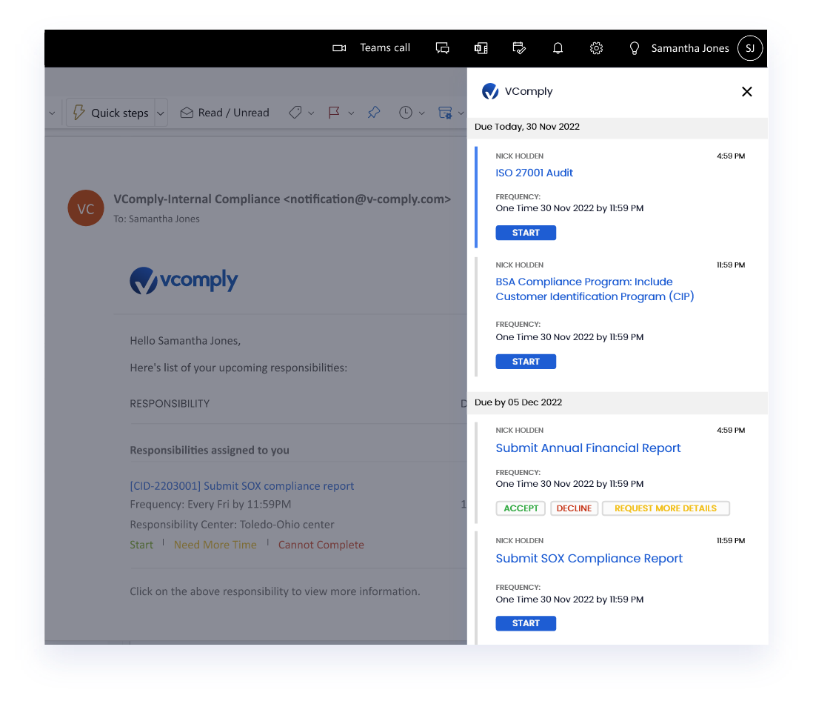This screenshot has height=704, width=813.
Task: Click the VComply logo in panel header
Action: (490, 91)
